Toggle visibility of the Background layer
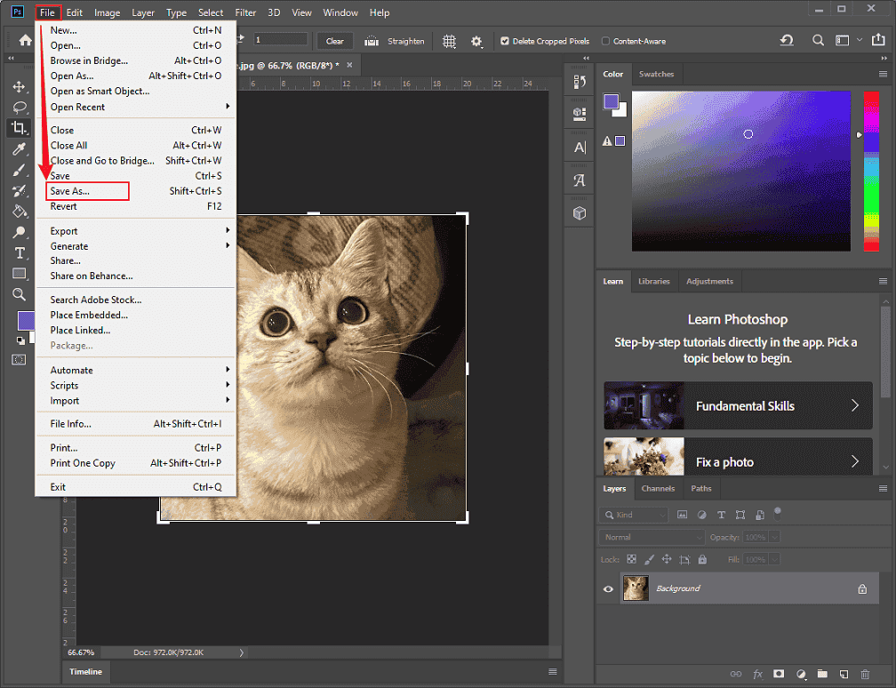Viewport: 896px width, 688px height. [608, 588]
